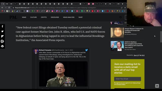
Task: Click the thepostmillennial.com address bar URL
Action: pos(55,8)
